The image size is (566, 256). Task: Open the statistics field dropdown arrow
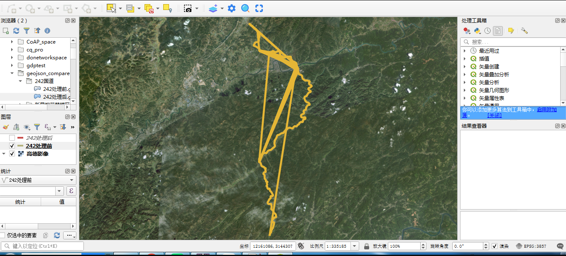coord(59,191)
